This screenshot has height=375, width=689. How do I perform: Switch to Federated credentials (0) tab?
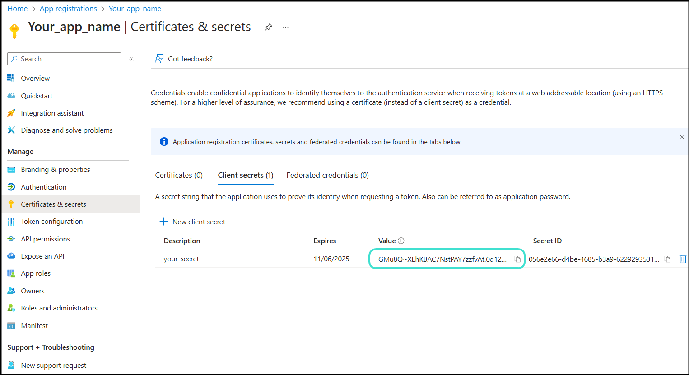click(x=328, y=175)
